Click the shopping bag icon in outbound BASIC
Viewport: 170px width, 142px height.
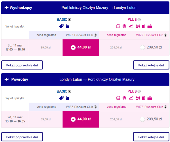click(67, 26)
